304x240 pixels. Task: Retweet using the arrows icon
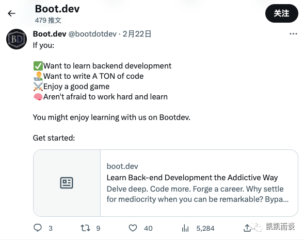(85, 228)
